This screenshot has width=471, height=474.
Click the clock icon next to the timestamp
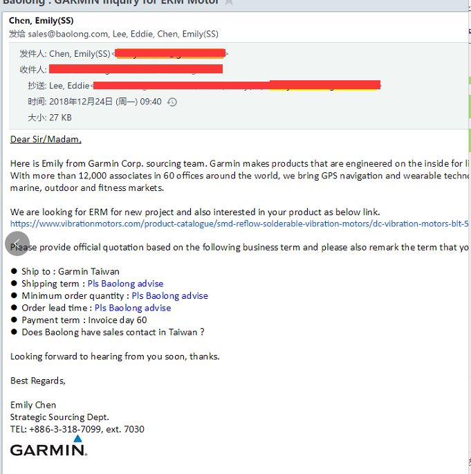[x=172, y=102]
